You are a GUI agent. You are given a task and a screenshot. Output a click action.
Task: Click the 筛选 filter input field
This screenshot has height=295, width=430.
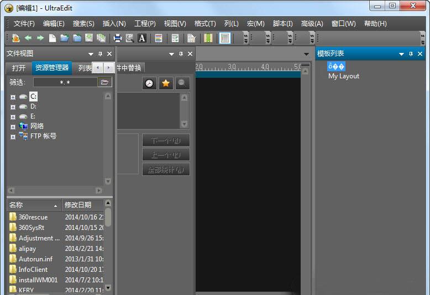[x=65, y=82]
